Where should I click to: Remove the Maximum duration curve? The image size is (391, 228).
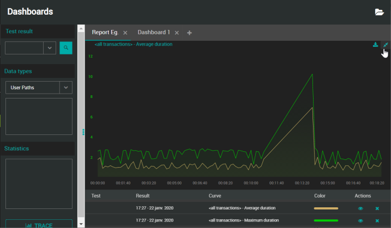click(377, 220)
